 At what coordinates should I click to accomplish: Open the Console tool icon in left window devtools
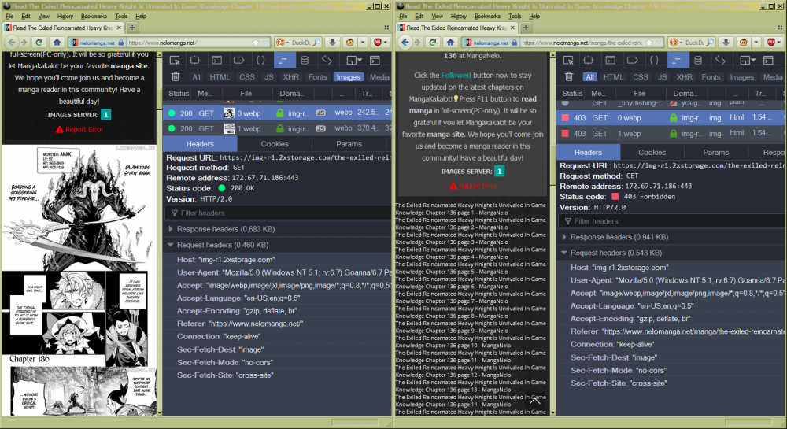click(217, 61)
